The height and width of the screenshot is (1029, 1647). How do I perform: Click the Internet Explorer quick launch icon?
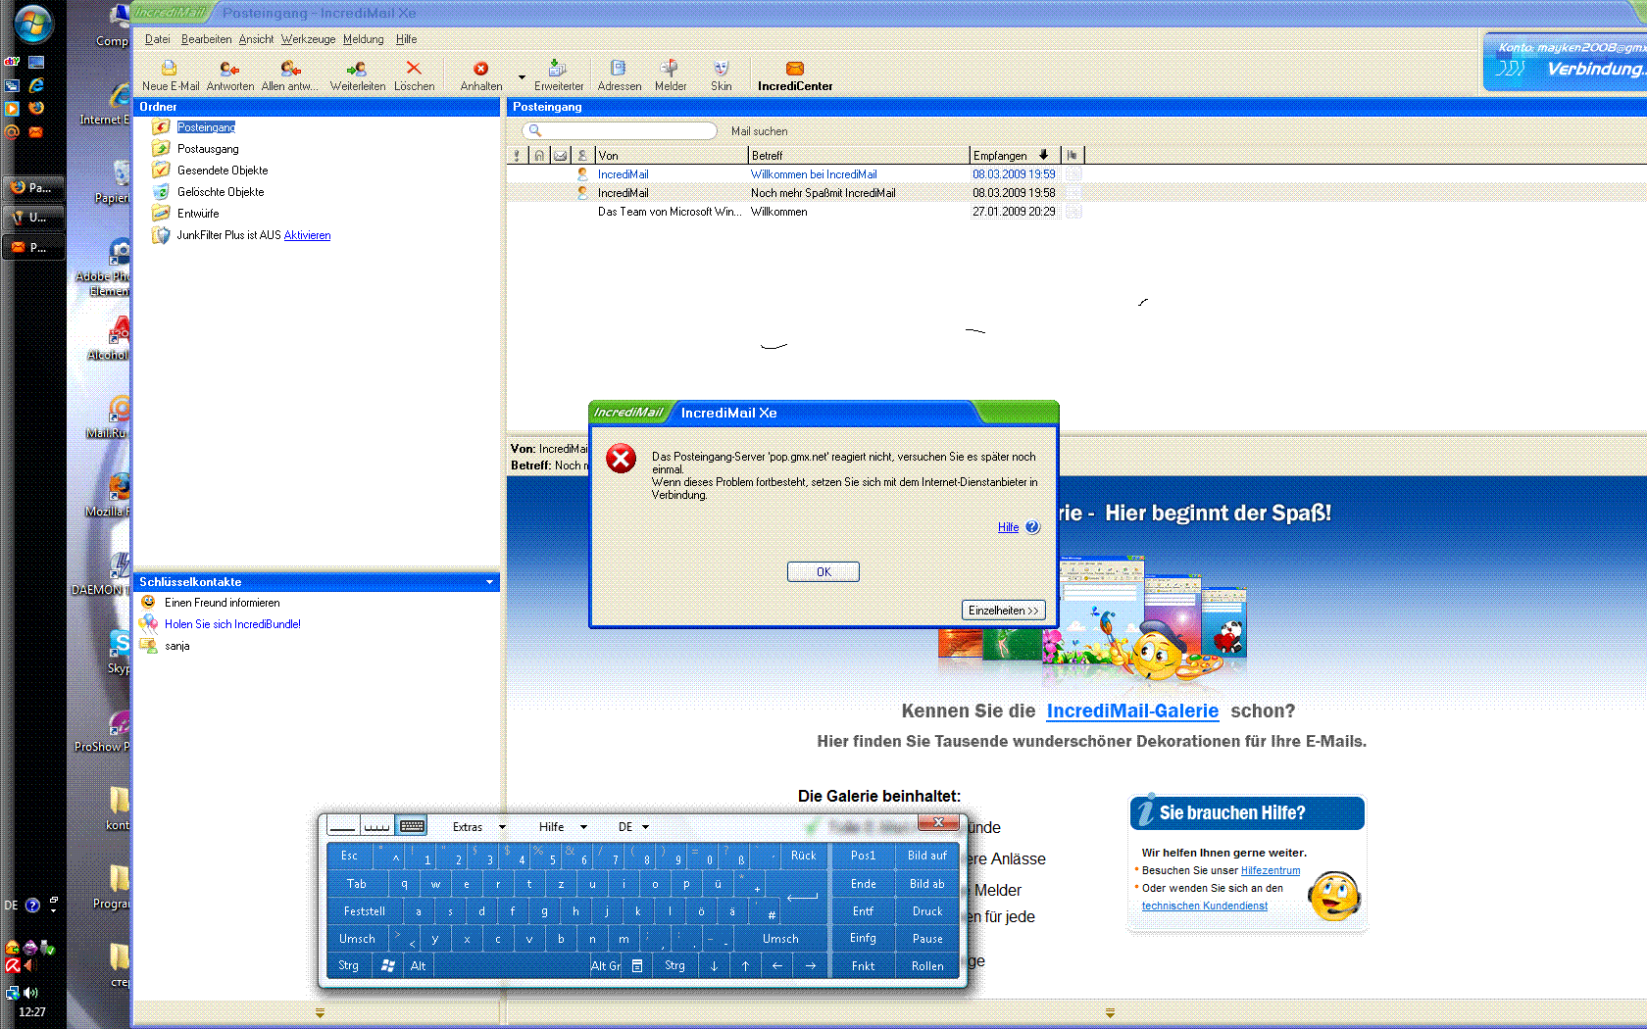click(36, 85)
